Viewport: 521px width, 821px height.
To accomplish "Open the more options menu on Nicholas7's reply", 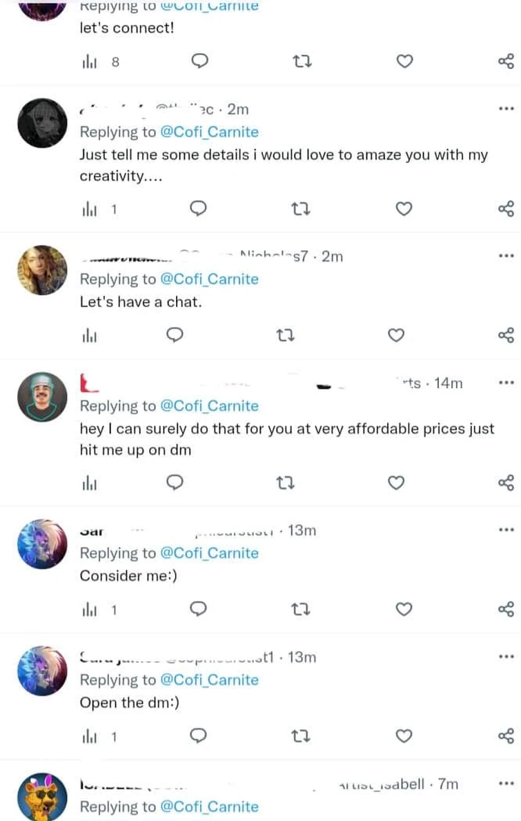I will point(506,255).
